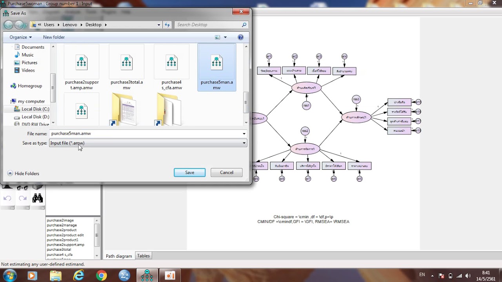
Task: Change the view with the views icon
Action: click(218, 37)
